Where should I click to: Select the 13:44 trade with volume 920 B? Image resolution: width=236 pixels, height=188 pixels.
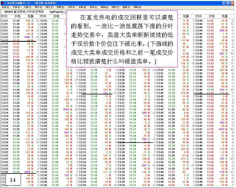(x=215, y=31)
